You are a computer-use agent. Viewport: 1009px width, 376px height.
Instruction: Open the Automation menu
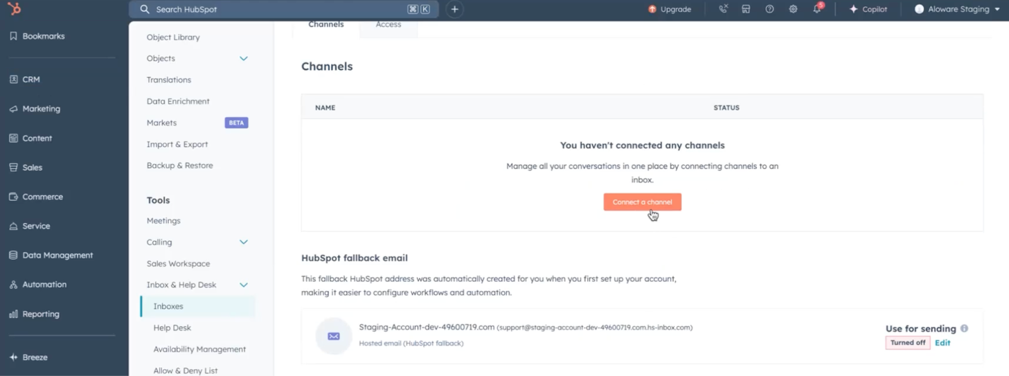[x=38, y=285]
